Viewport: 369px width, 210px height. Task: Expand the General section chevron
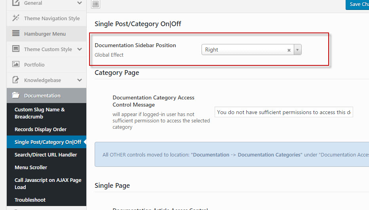click(80, 3)
